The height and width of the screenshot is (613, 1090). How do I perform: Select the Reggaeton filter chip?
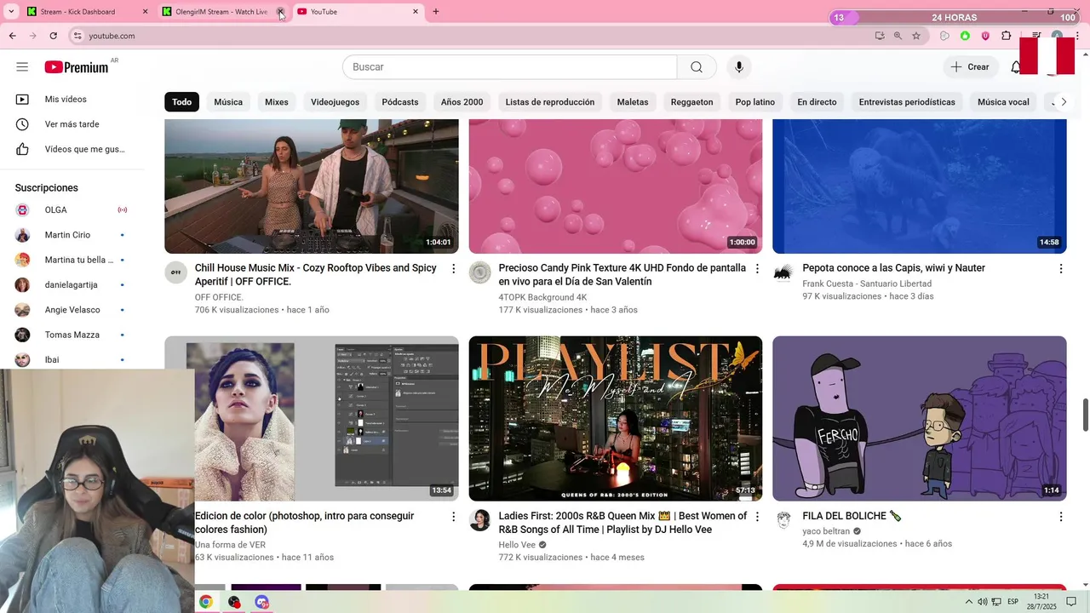click(x=691, y=102)
